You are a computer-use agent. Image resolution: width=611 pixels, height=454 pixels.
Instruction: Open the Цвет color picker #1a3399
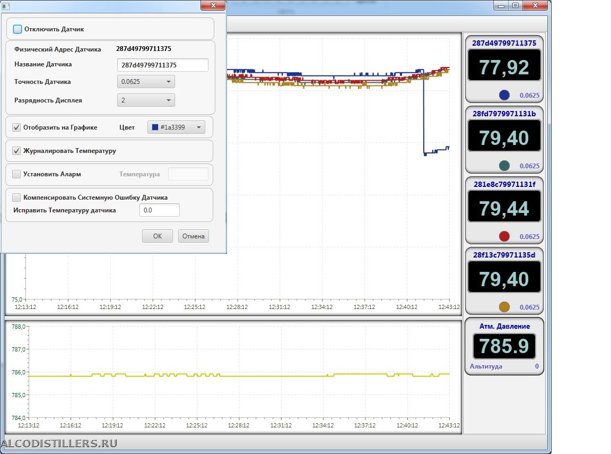pos(176,127)
